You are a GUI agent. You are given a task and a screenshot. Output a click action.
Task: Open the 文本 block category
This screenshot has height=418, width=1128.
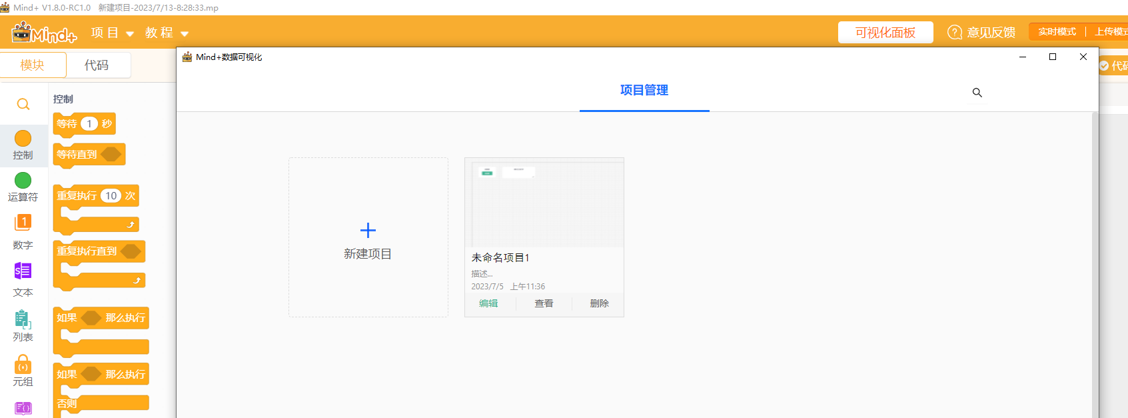(23, 271)
